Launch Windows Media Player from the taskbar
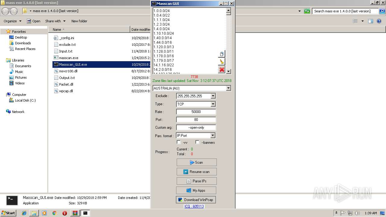 [x=44, y=213]
